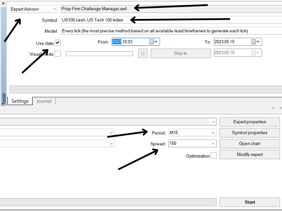Click the pause button beside Skip to
This screenshot has width=282, height=211.
(143, 54)
